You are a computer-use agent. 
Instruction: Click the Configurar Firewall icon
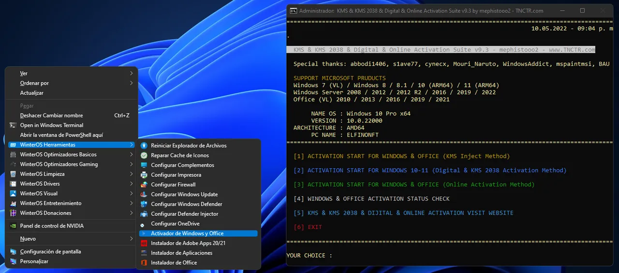point(144,185)
